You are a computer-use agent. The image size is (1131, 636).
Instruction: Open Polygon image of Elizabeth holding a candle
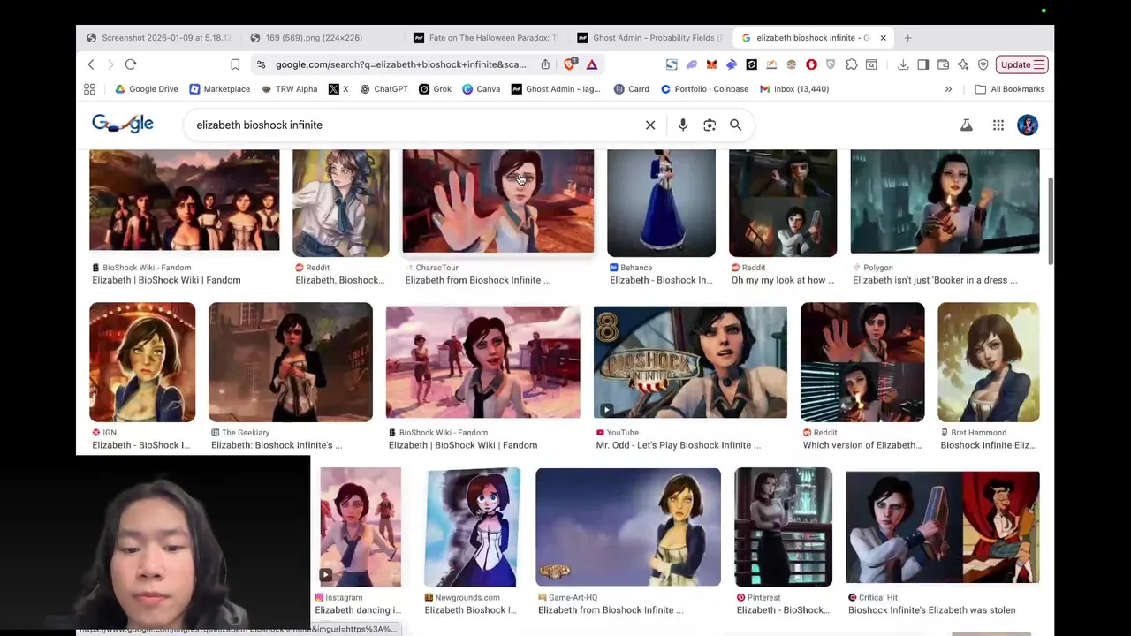(945, 201)
